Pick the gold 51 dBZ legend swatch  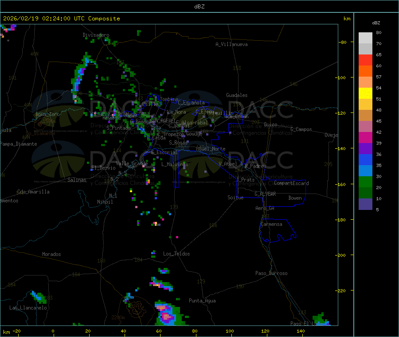365,104
